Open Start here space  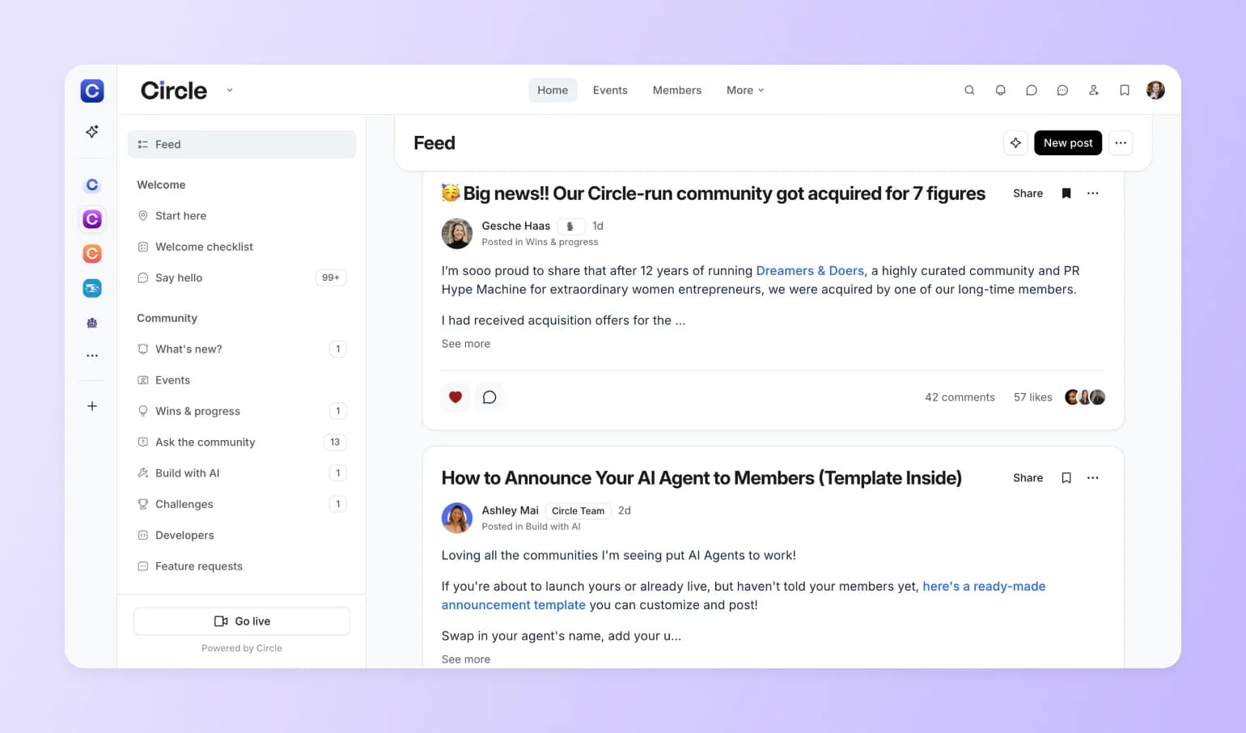point(242,216)
